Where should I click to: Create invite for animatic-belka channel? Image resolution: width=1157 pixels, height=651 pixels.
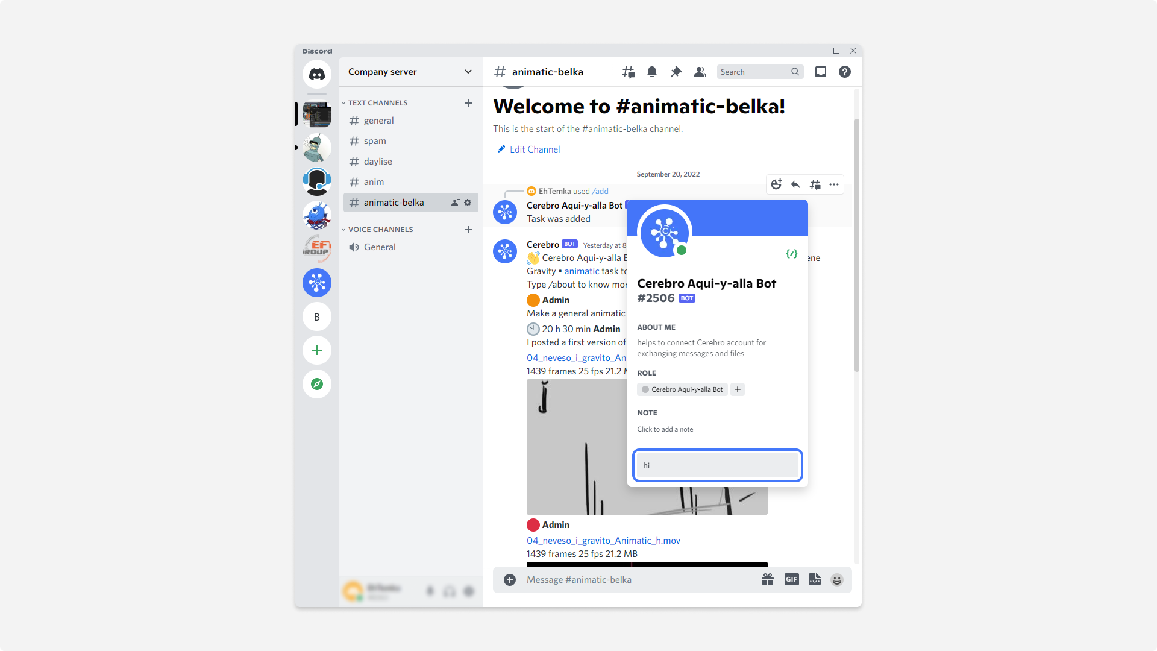456,203
